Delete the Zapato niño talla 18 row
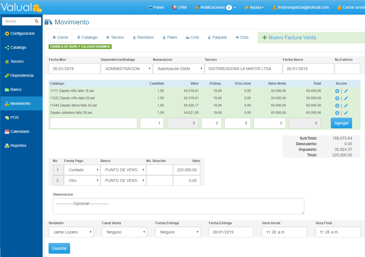Viewport: 365px width, 257px height. [x=337, y=91]
